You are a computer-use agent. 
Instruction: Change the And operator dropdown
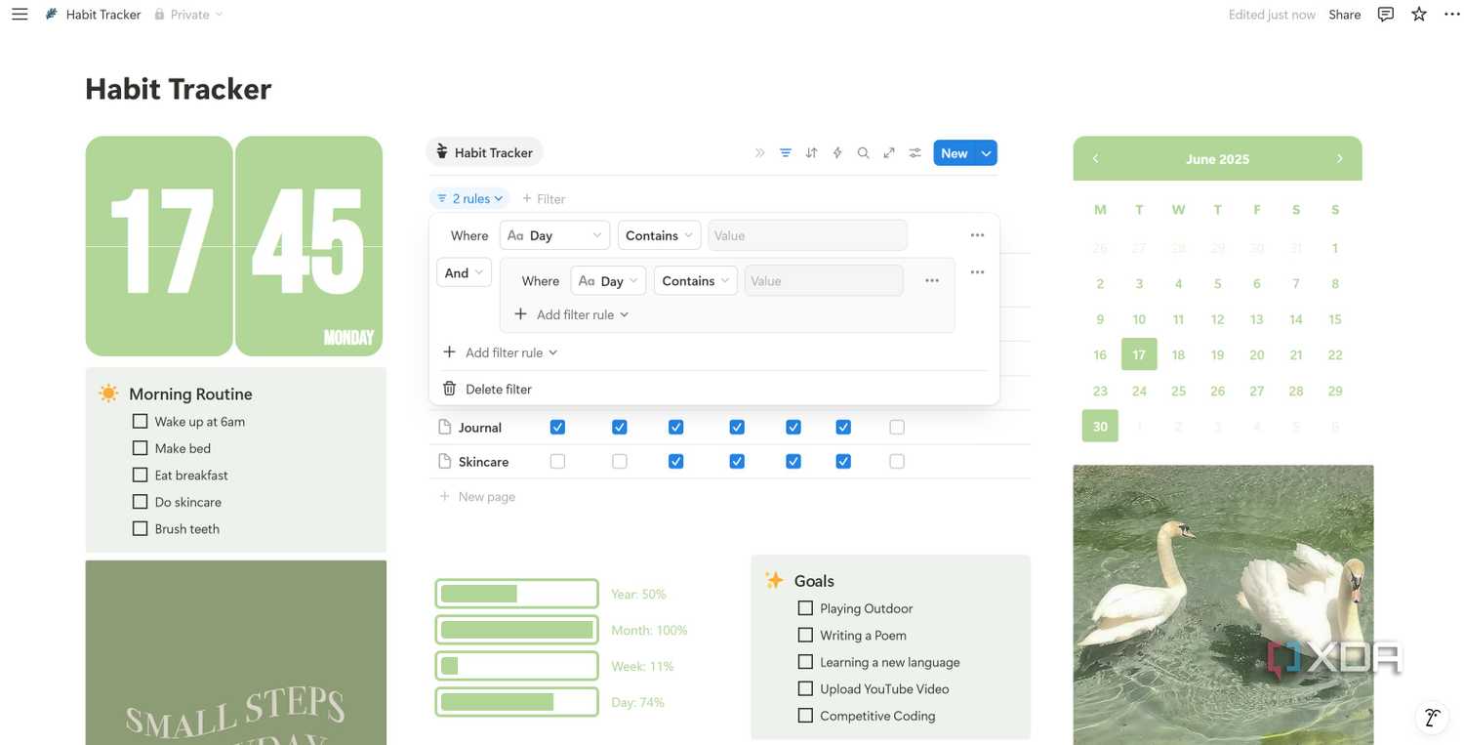(464, 273)
